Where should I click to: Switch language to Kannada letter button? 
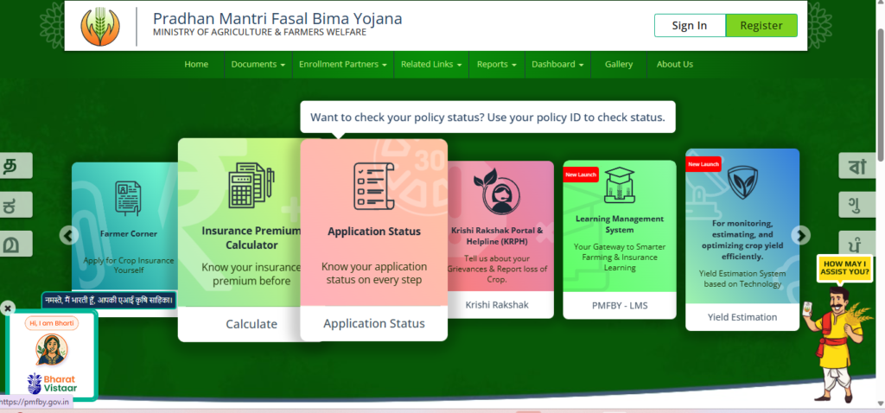click(16, 204)
